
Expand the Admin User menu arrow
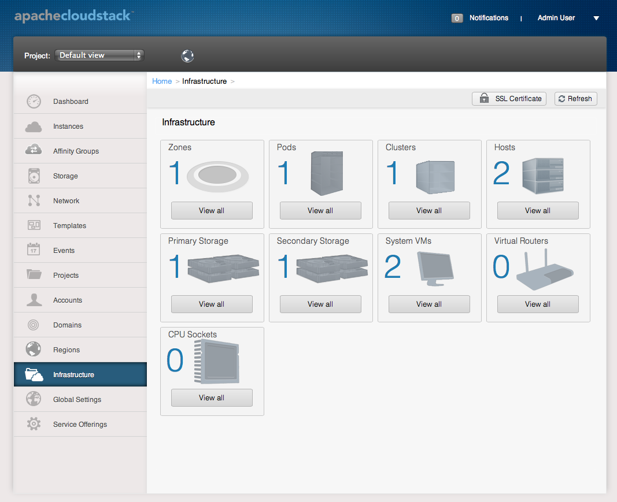pyautogui.click(x=596, y=18)
